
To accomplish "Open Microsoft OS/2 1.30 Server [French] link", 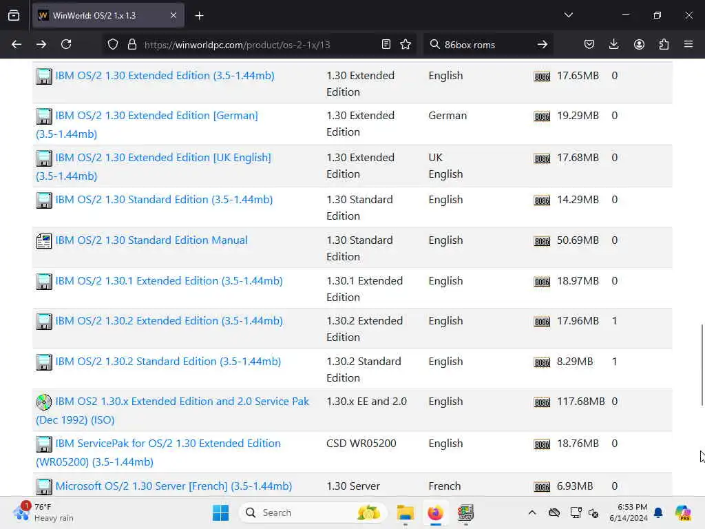I will pos(173,486).
